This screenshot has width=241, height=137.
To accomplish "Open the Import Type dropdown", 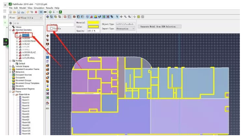I will click(125, 28).
